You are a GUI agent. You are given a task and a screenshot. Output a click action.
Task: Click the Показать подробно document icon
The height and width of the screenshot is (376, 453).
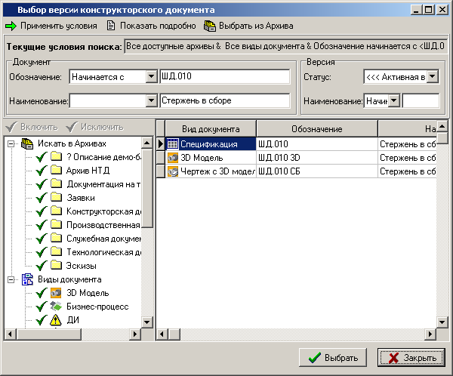111,26
